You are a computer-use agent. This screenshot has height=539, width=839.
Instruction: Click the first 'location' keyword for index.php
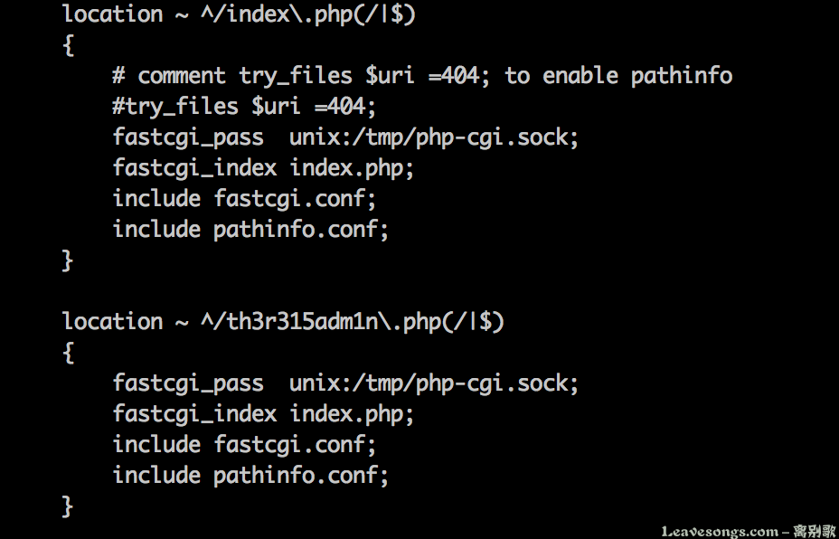point(112,14)
